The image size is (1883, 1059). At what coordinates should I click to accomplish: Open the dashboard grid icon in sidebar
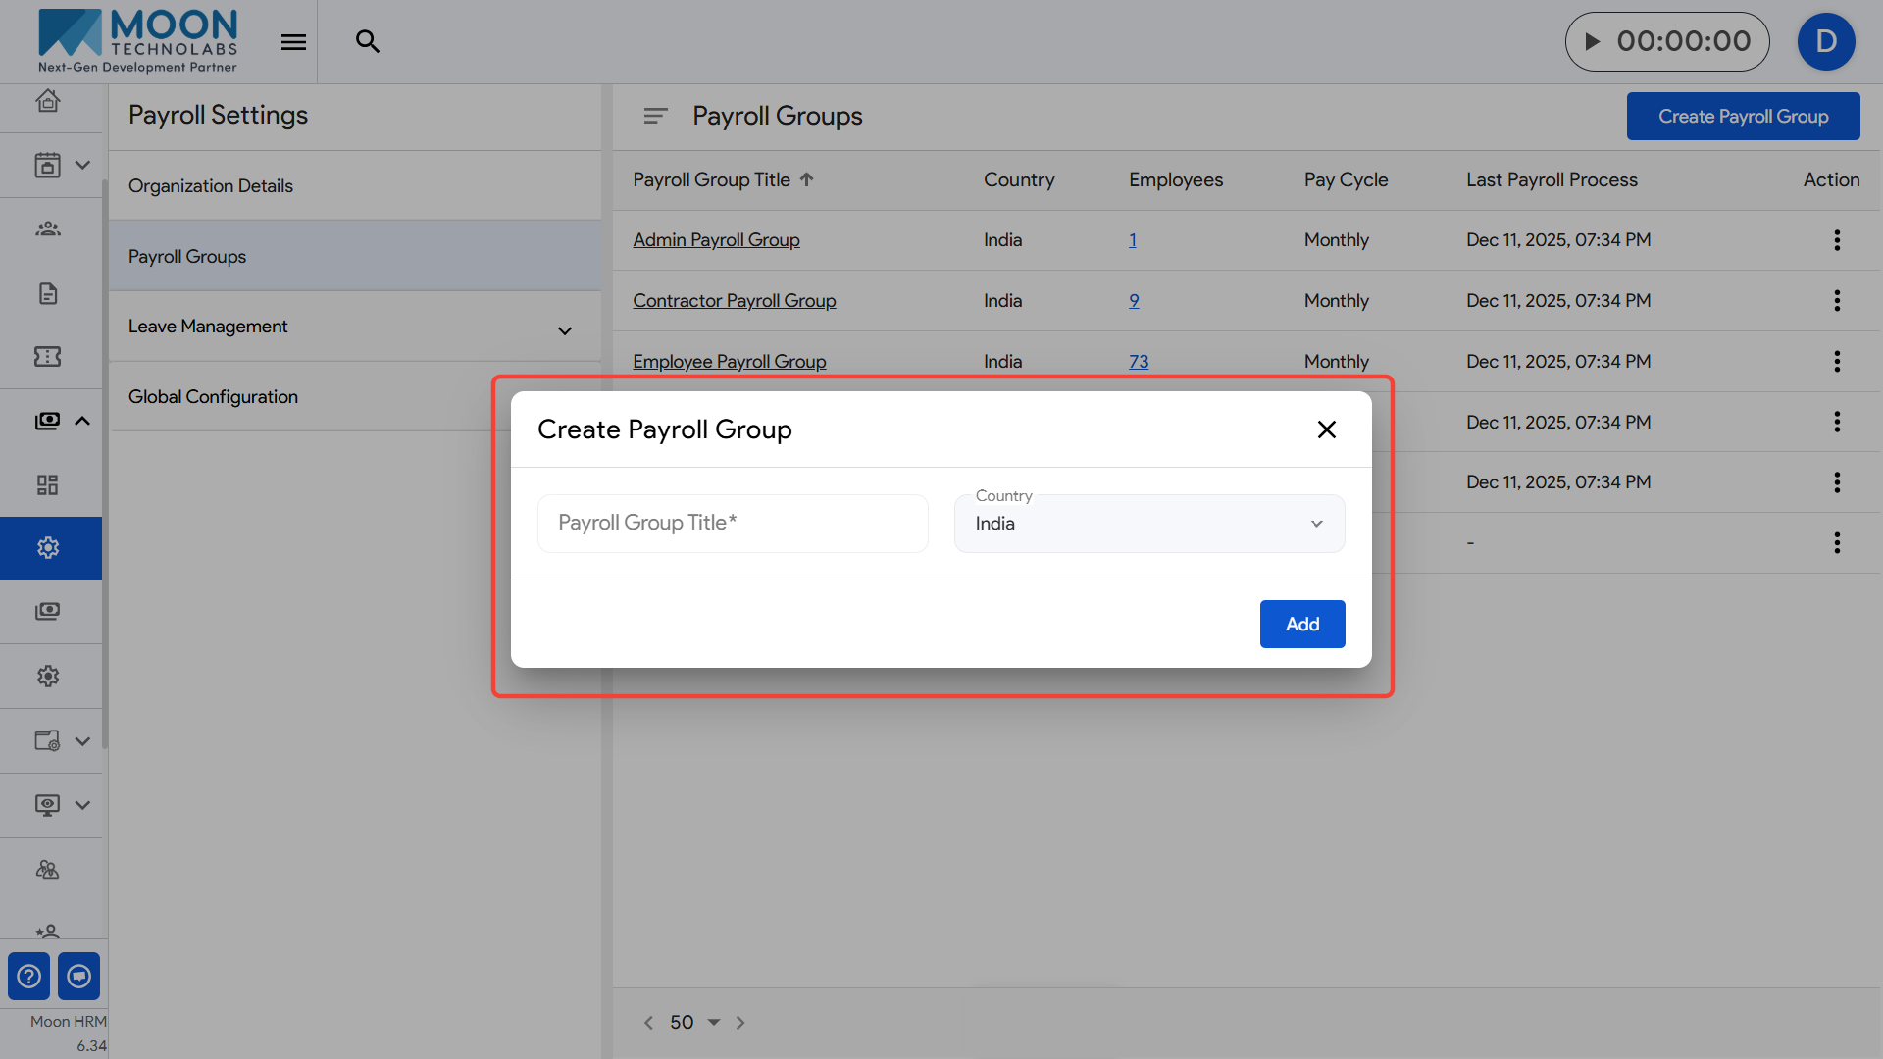click(x=47, y=484)
